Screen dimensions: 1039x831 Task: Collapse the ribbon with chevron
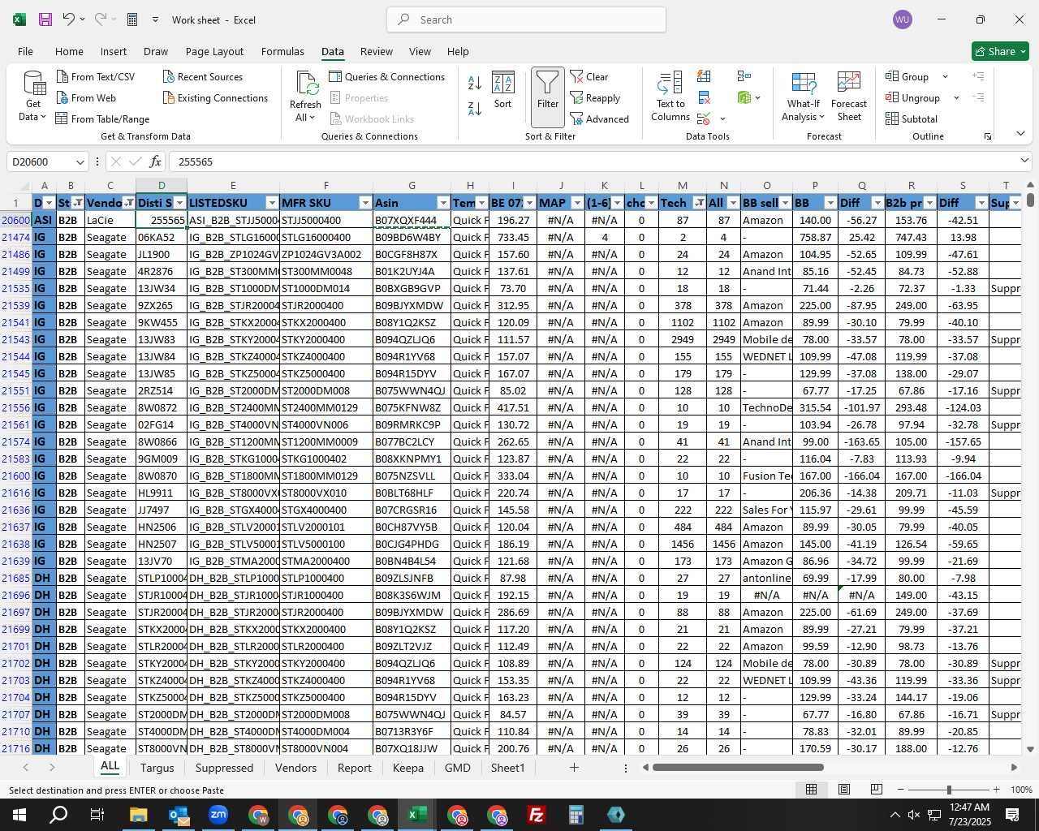point(1020,133)
